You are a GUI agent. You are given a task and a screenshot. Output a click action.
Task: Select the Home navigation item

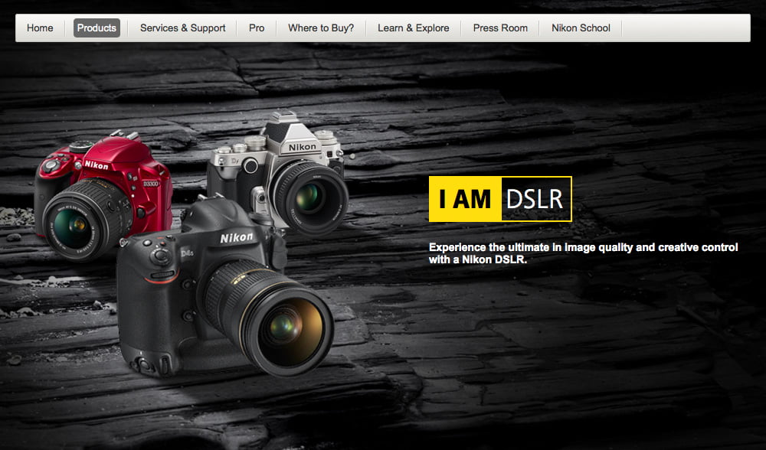coord(39,28)
